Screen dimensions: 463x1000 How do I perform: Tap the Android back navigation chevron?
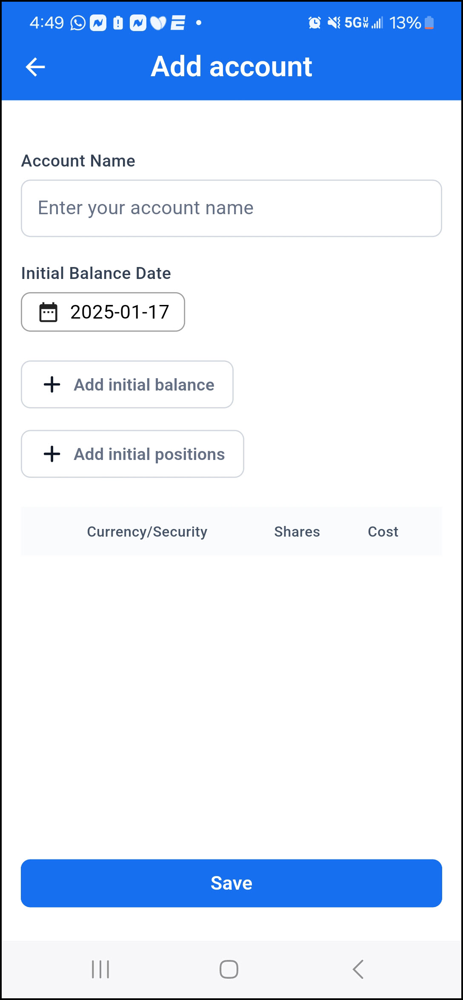[x=358, y=969]
